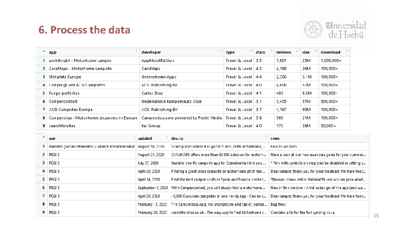The width and height of the screenshot is (402, 226).
Task: Select the "Nederlandse Kampeerauto Club" cell
Action: pyautogui.click(x=172, y=101)
